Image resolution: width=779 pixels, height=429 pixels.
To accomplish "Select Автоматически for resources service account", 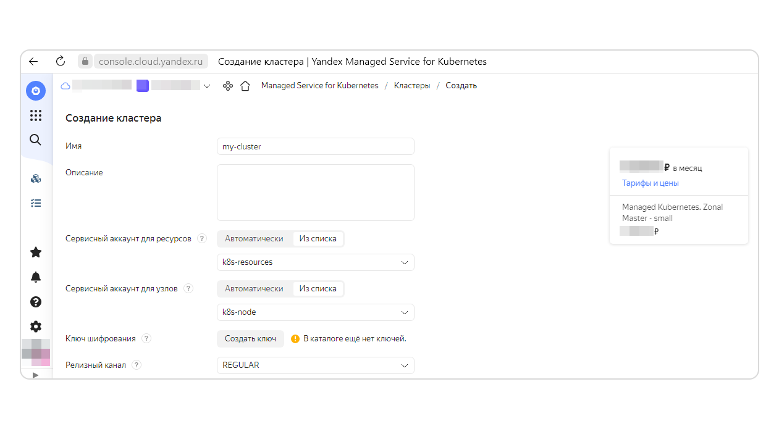I will click(x=255, y=239).
